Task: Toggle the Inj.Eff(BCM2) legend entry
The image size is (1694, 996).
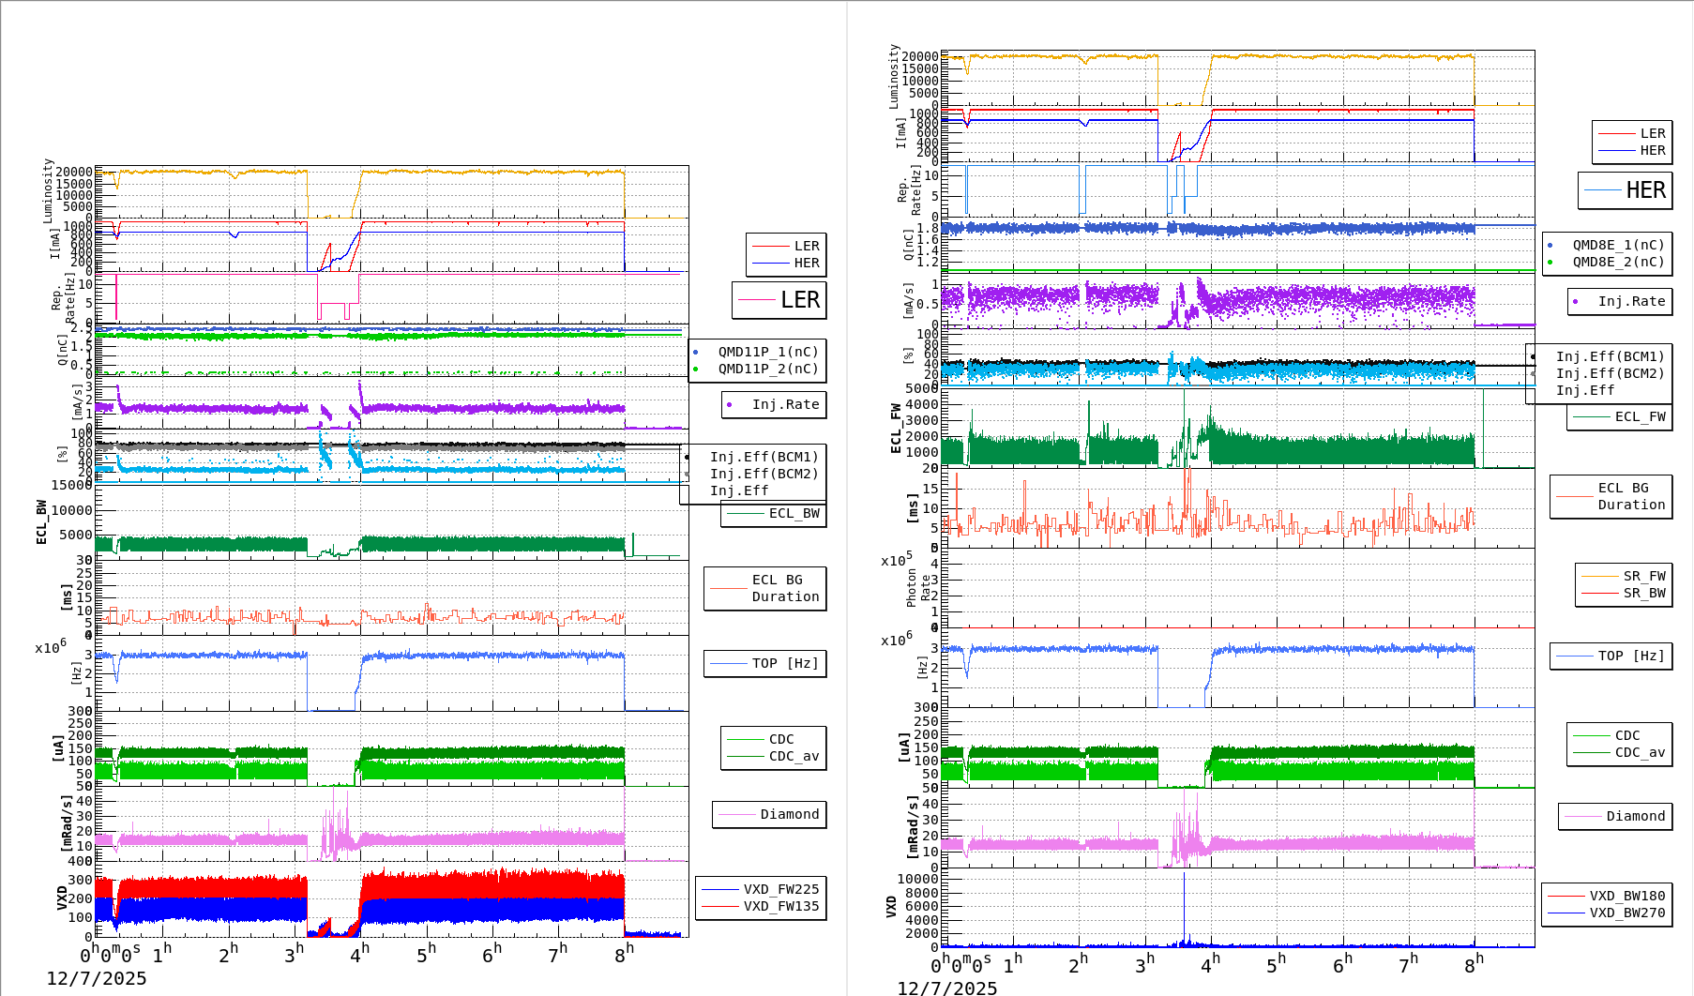Action: [x=763, y=475]
